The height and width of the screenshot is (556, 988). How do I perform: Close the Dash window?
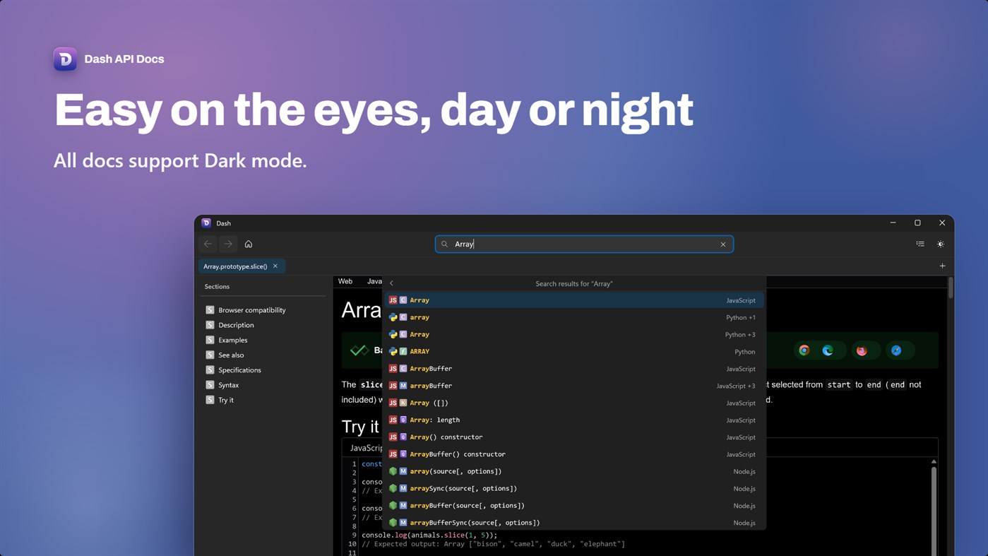[x=942, y=223]
